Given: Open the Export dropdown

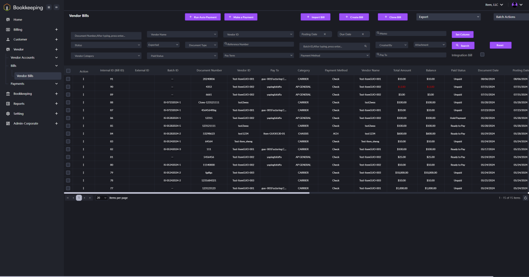Looking at the screenshot, I should (x=448, y=17).
